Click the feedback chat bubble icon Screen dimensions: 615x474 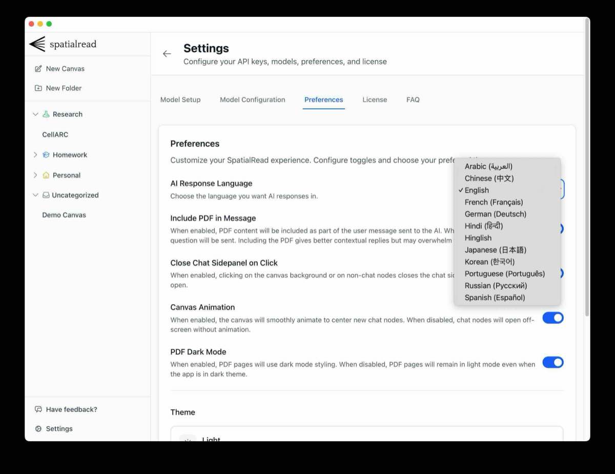[x=38, y=409]
